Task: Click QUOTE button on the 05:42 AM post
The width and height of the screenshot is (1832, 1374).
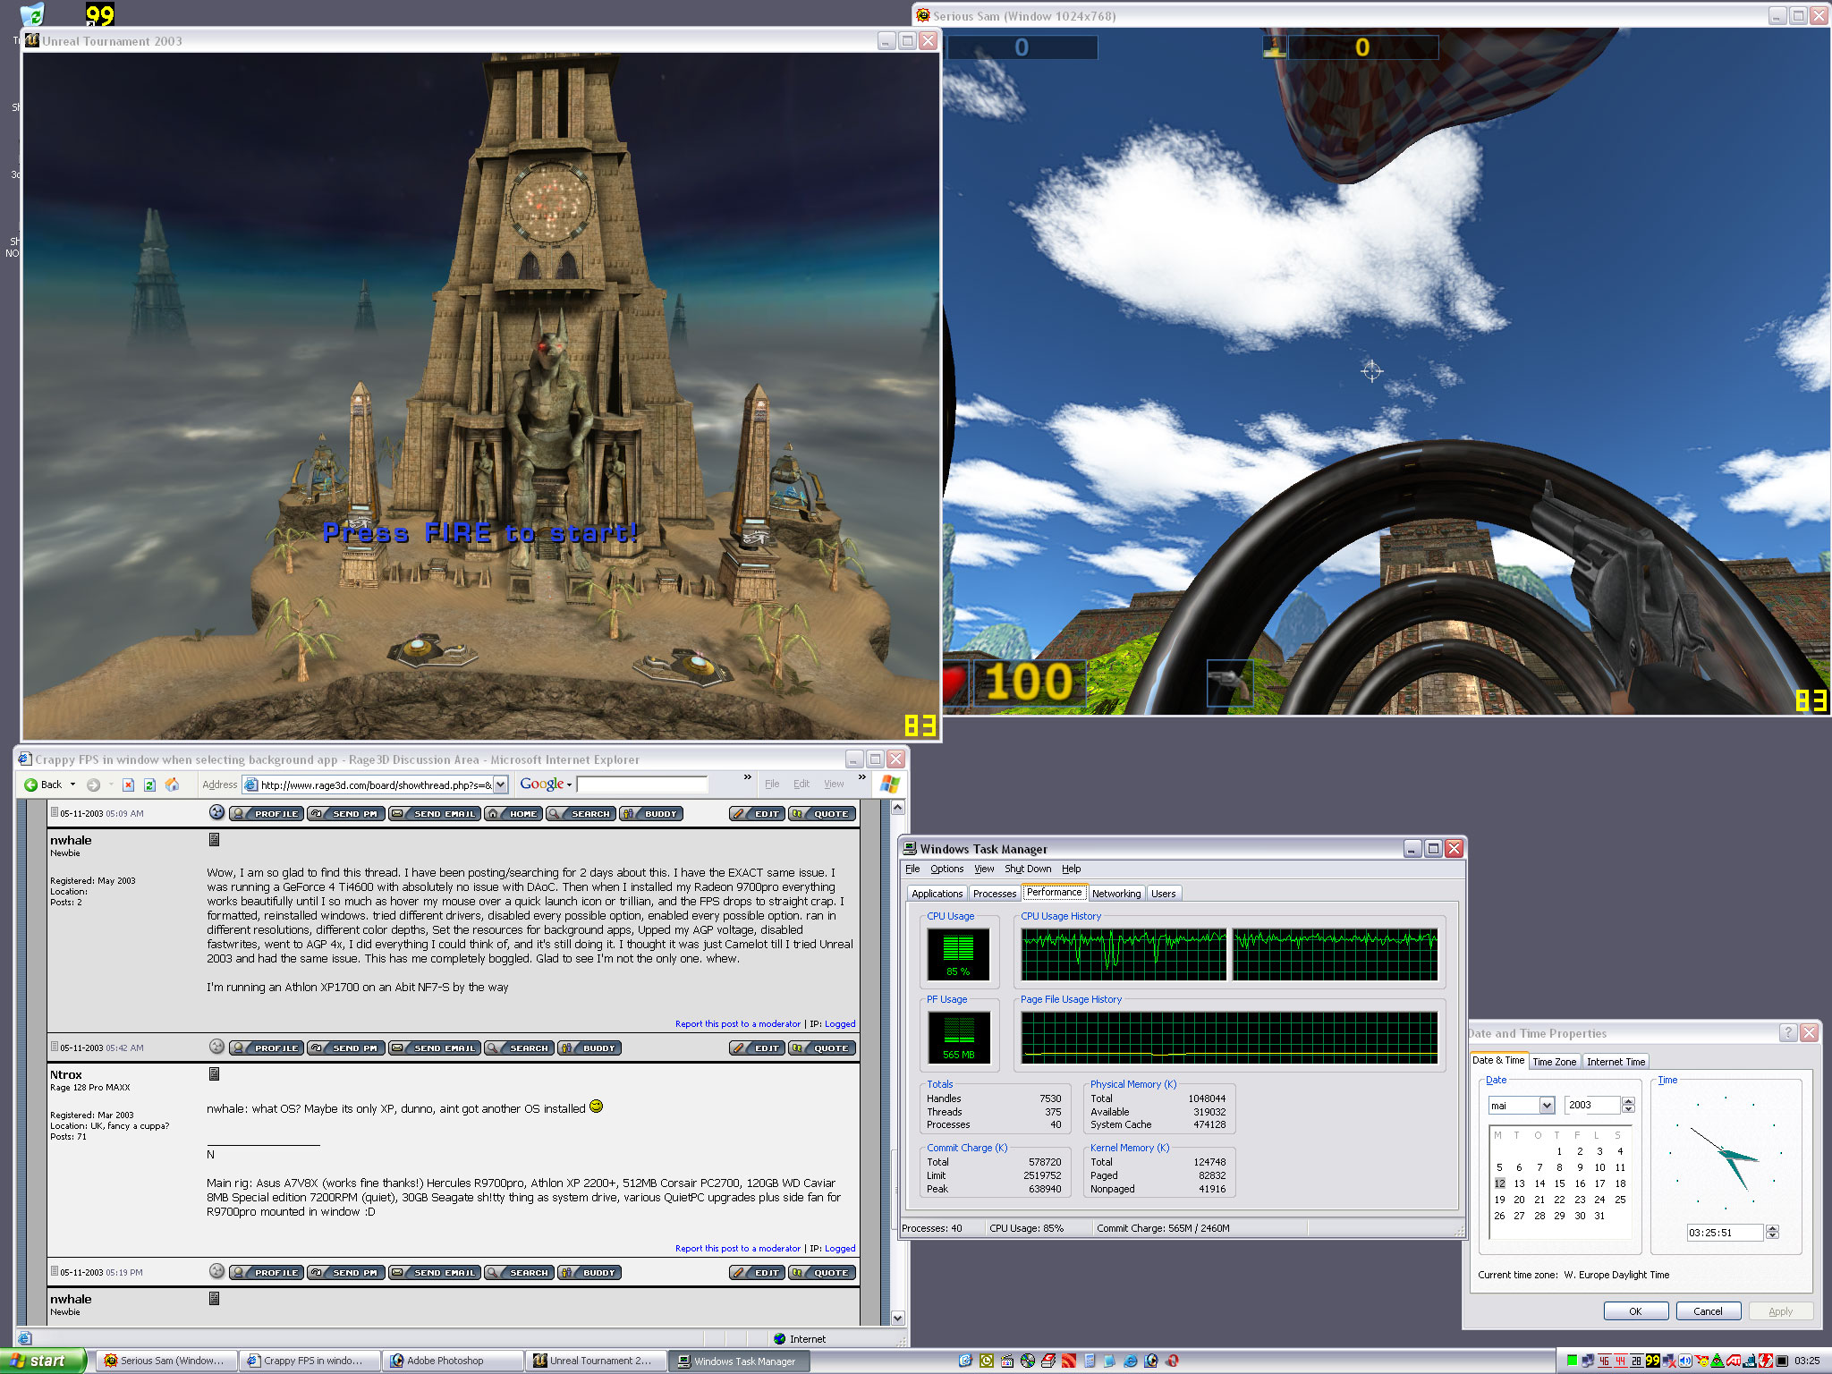Action: tap(822, 1047)
